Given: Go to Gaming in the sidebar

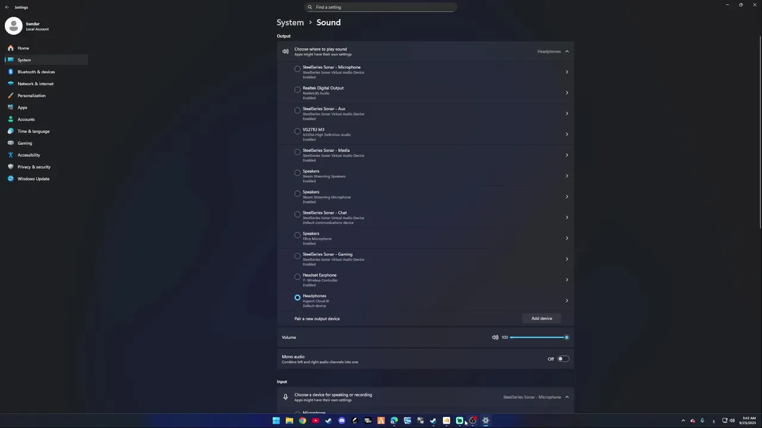Looking at the screenshot, I should (46, 143).
